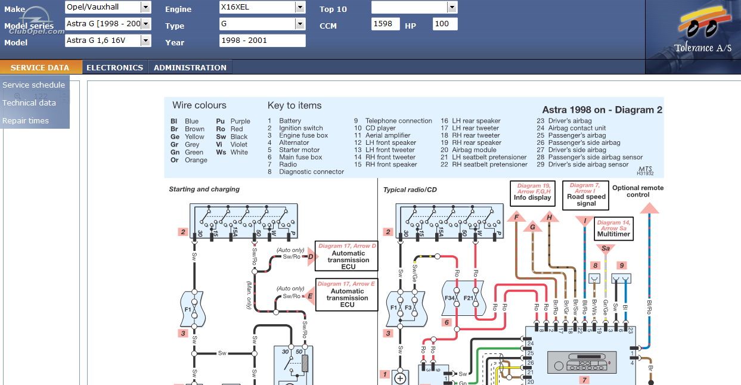Click the pink arrow labelled E
Viewport: 741px width, 385px height.
[310, 296]
